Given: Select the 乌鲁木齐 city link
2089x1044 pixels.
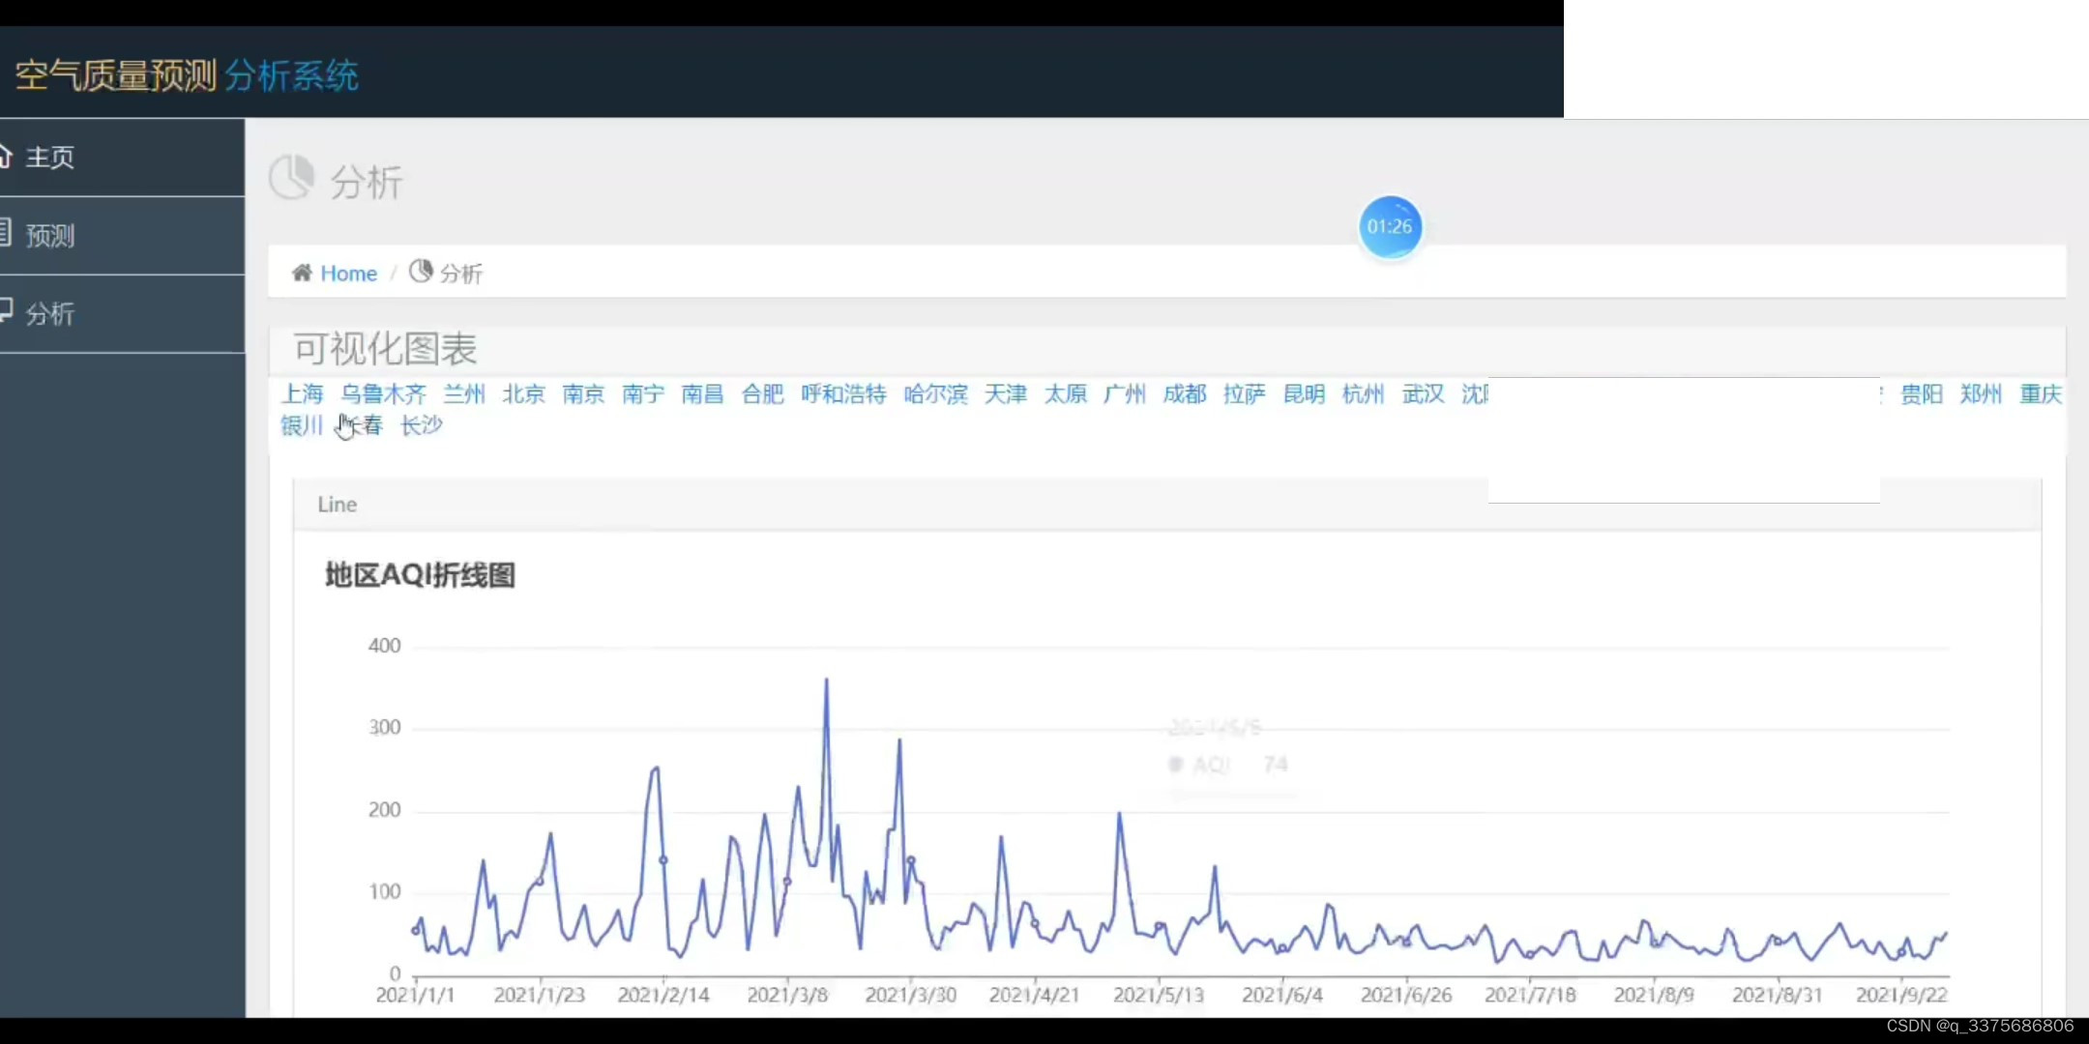Looking at the screenshot, I should tap(383, 393).
